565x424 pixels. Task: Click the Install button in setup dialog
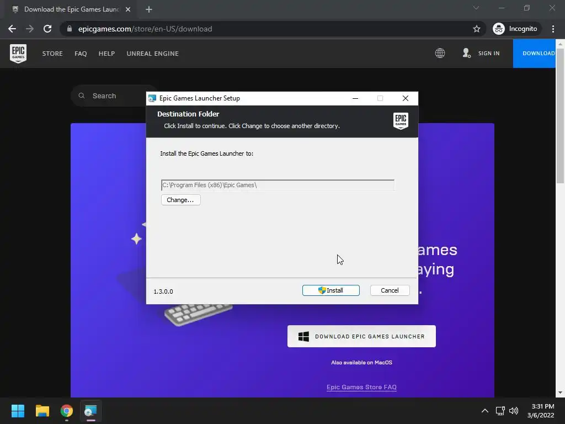point(331,290)
